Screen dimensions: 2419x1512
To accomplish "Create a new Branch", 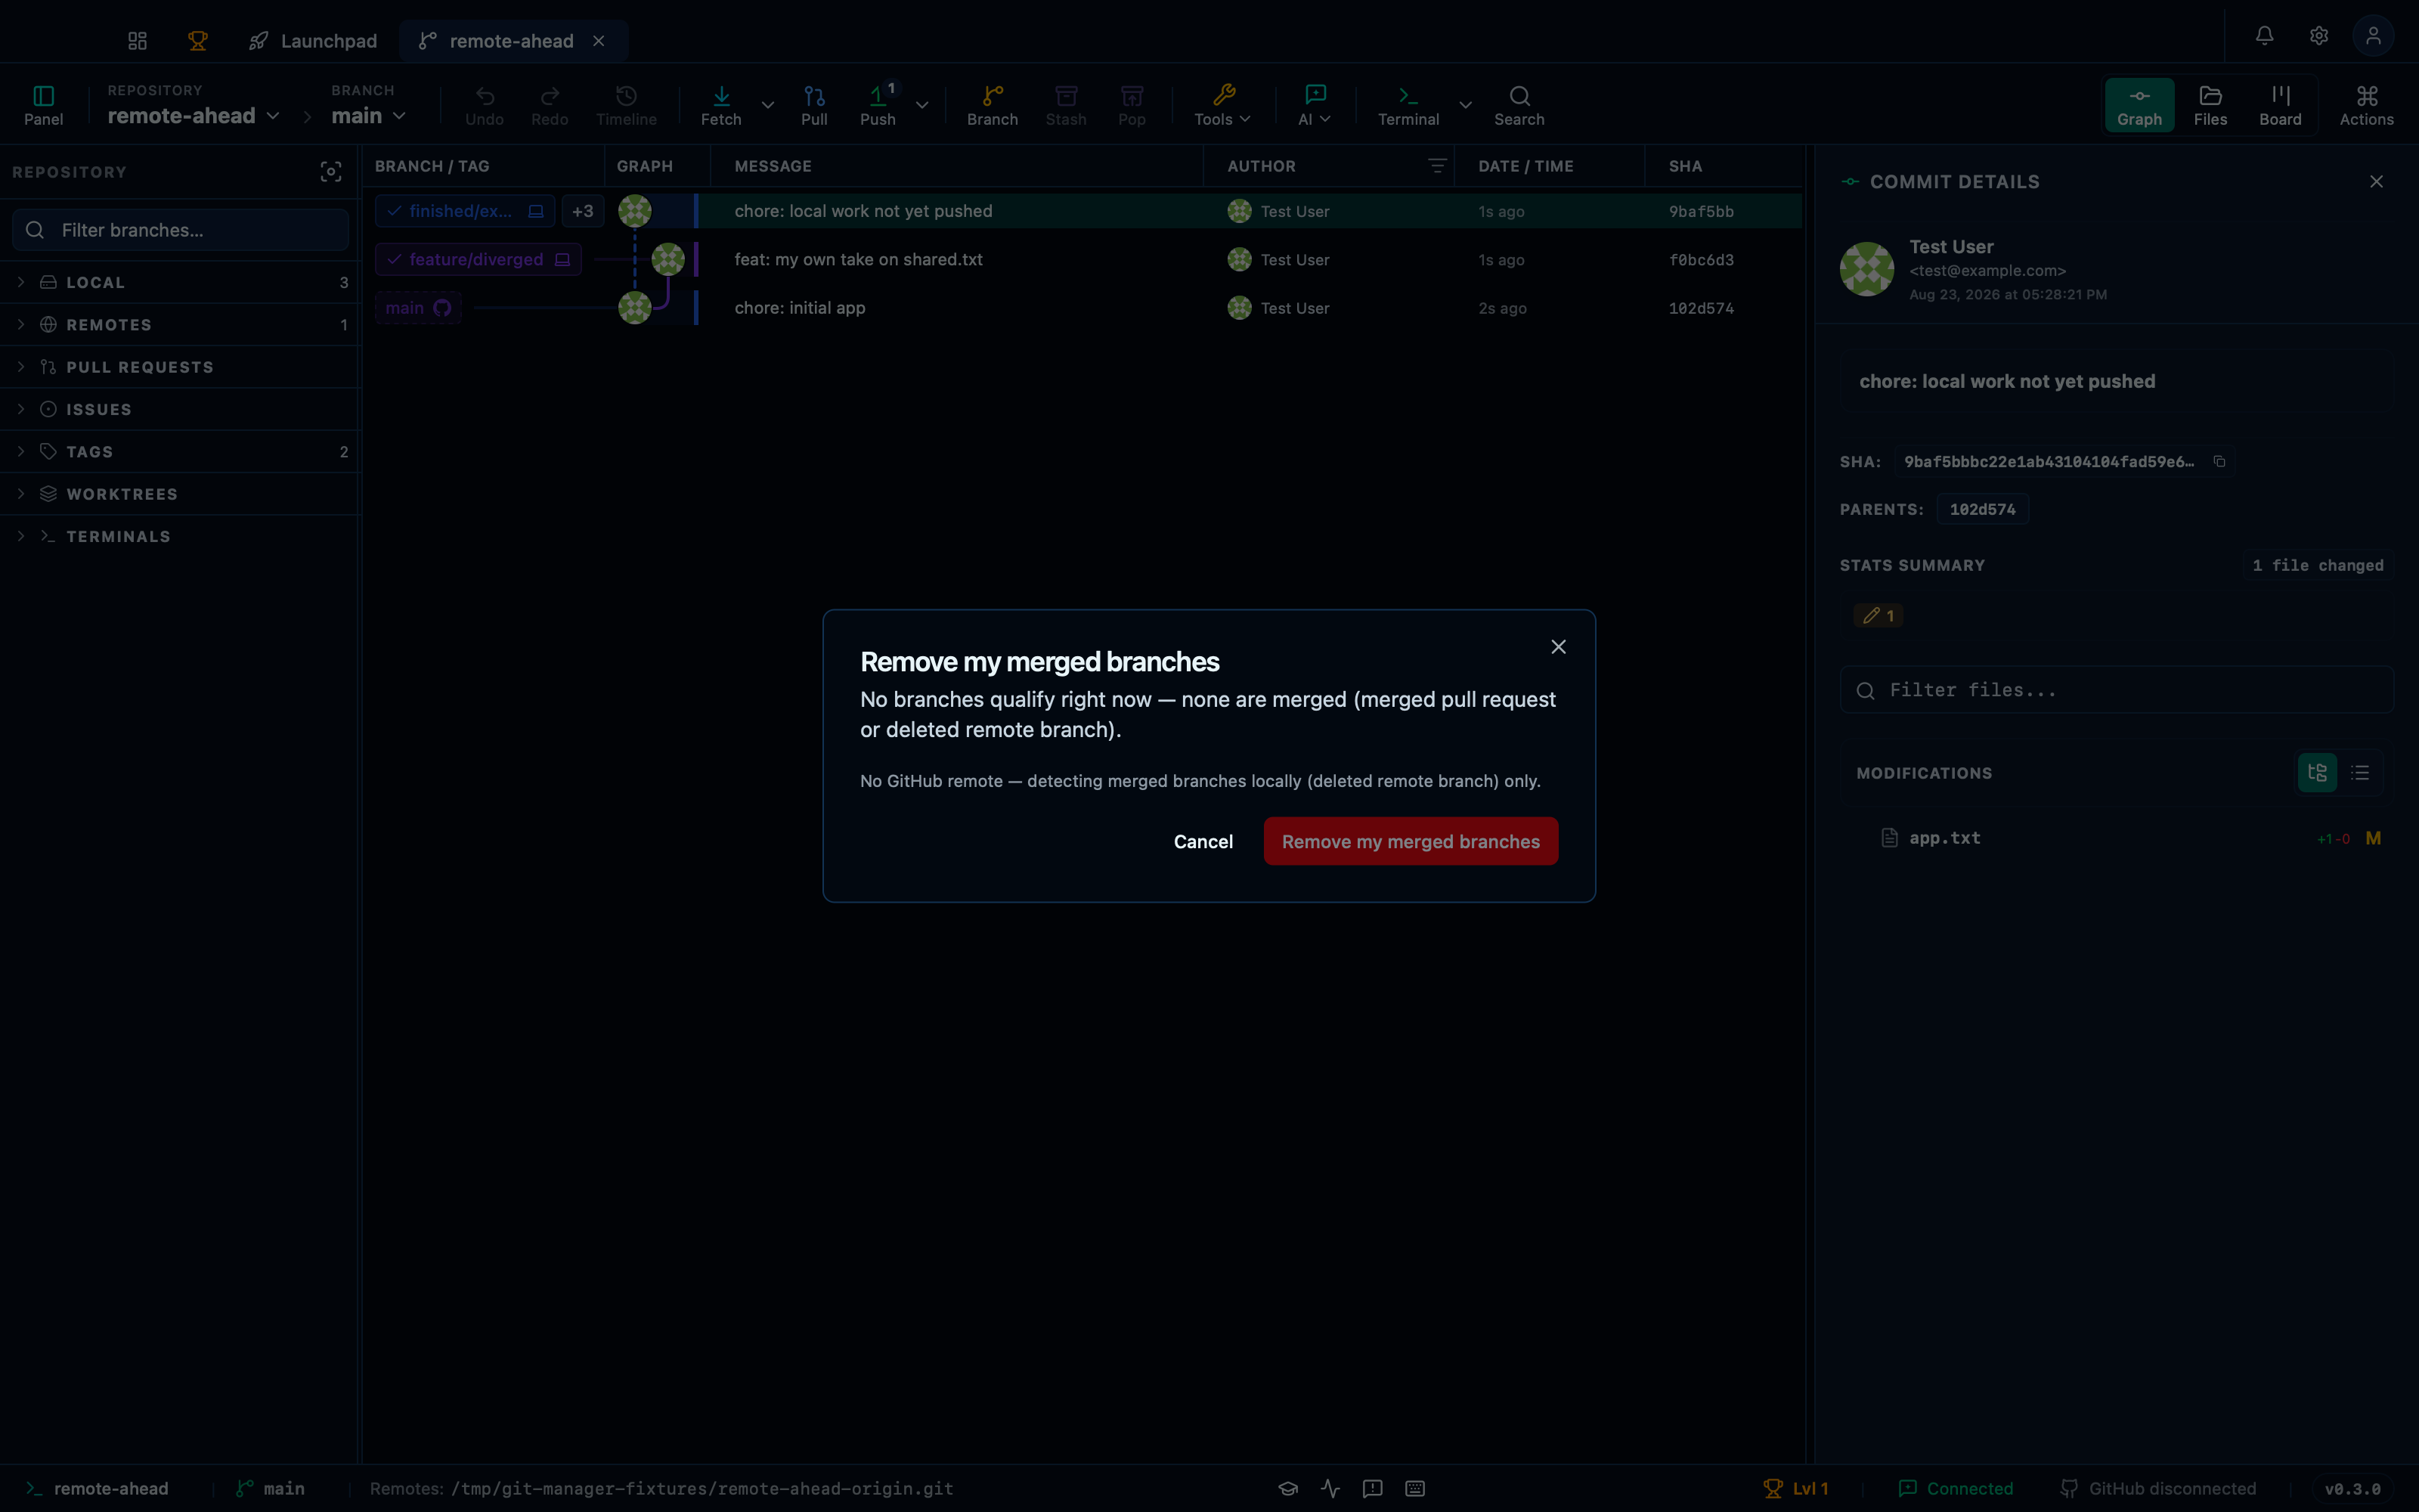I will [993, 105].
